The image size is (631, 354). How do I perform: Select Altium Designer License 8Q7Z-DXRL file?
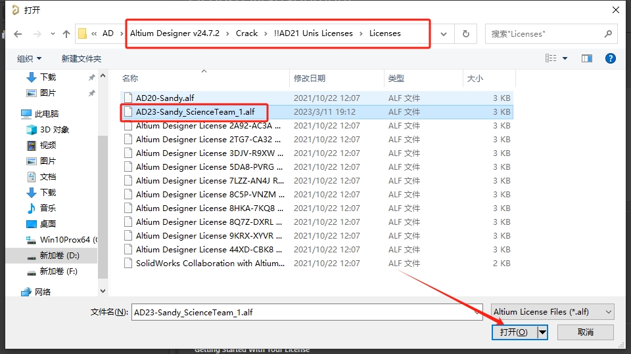pyautogui.click(x=316, y=222)
